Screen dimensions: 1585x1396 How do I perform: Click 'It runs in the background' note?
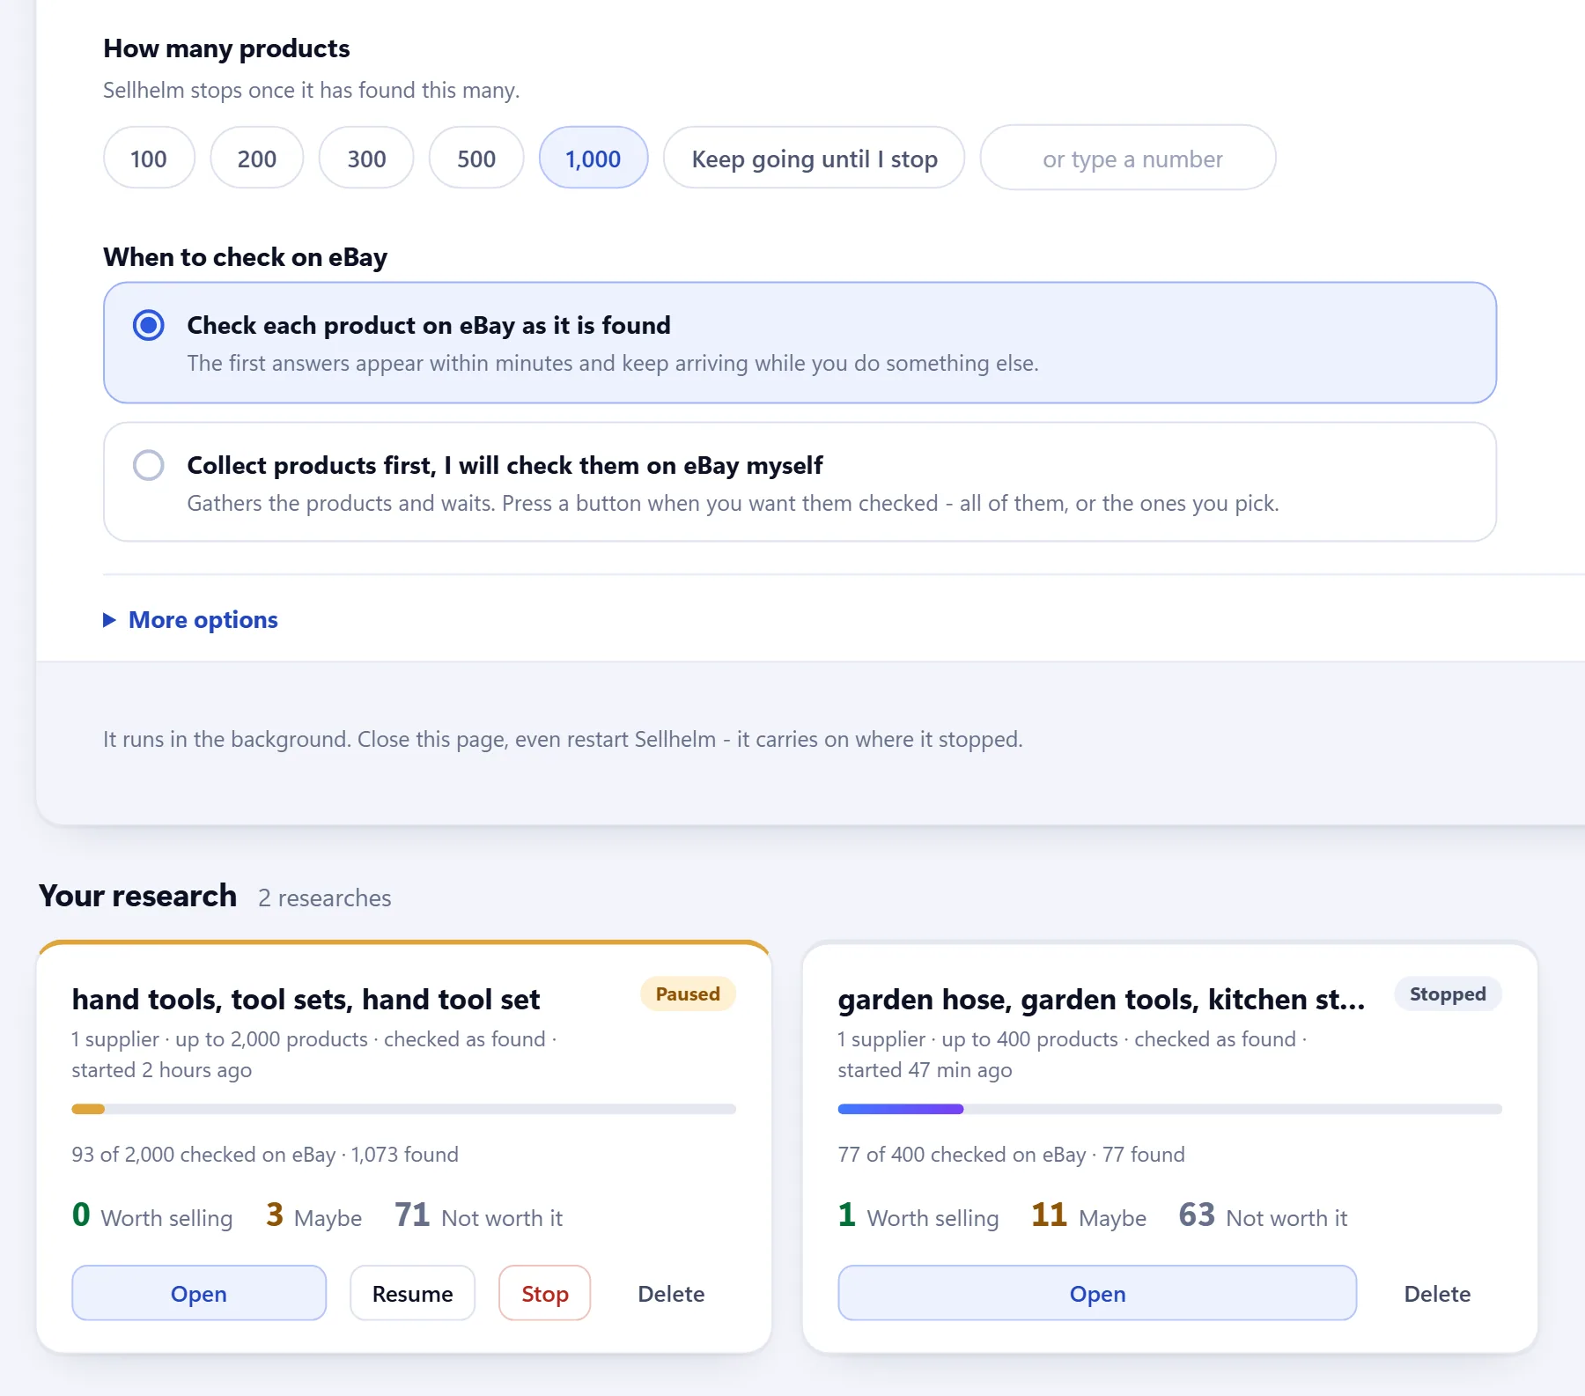pyautogui.click(x=563, y=739)
